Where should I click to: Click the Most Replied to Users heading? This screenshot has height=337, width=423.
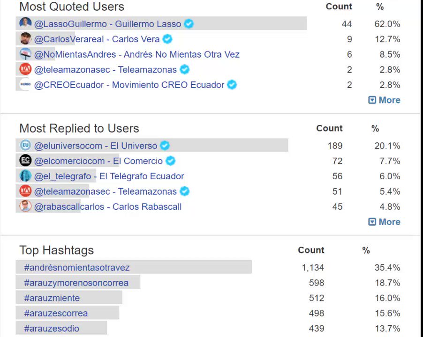point(79,128)
